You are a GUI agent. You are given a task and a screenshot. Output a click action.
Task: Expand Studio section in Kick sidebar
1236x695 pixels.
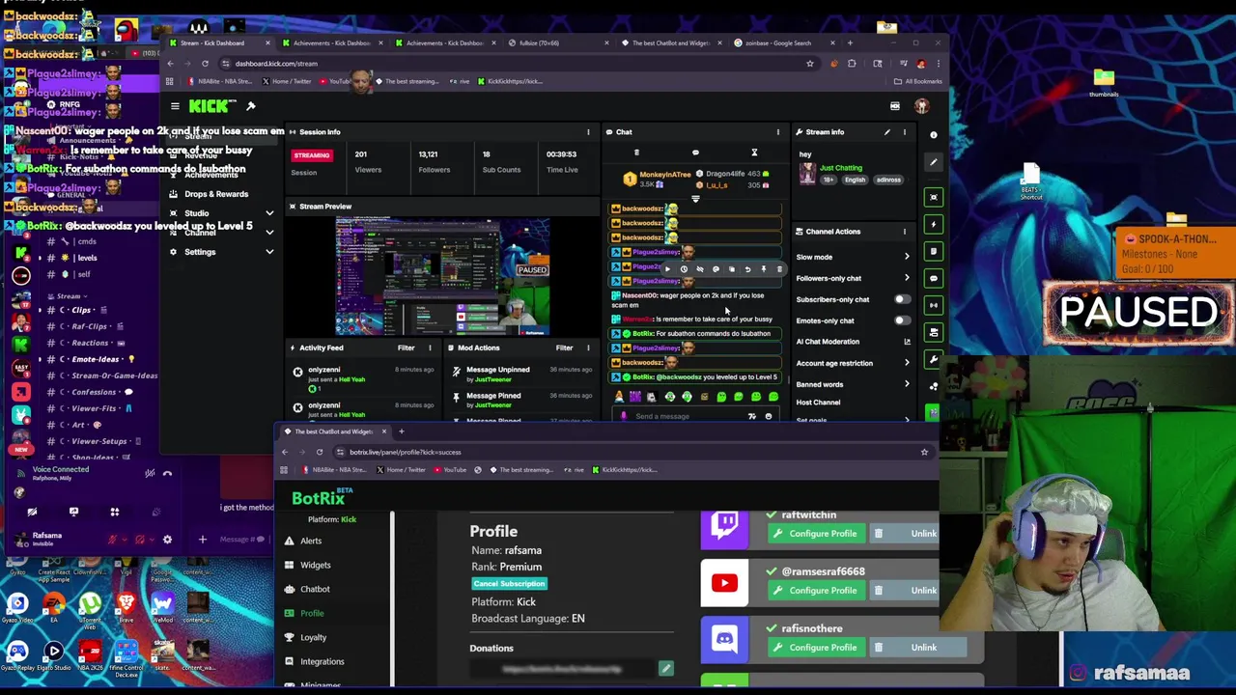pos(269,213)
